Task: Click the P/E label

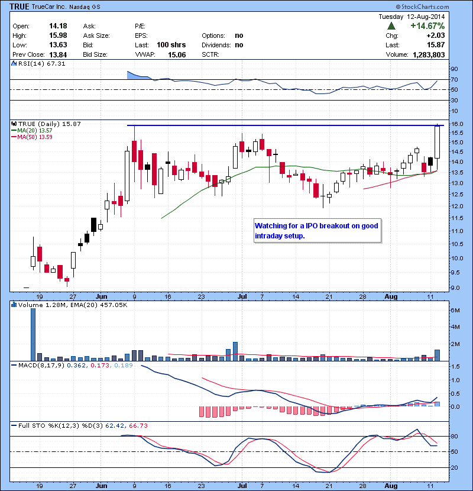Action: click(140, 26)
